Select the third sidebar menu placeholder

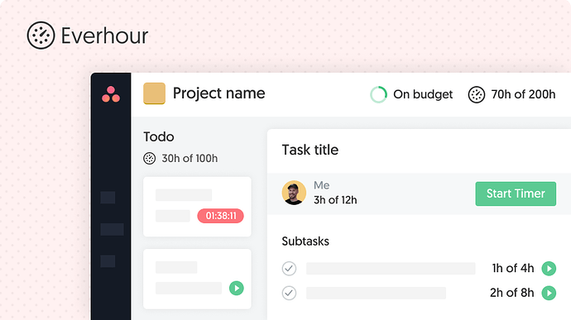(108, 261)
